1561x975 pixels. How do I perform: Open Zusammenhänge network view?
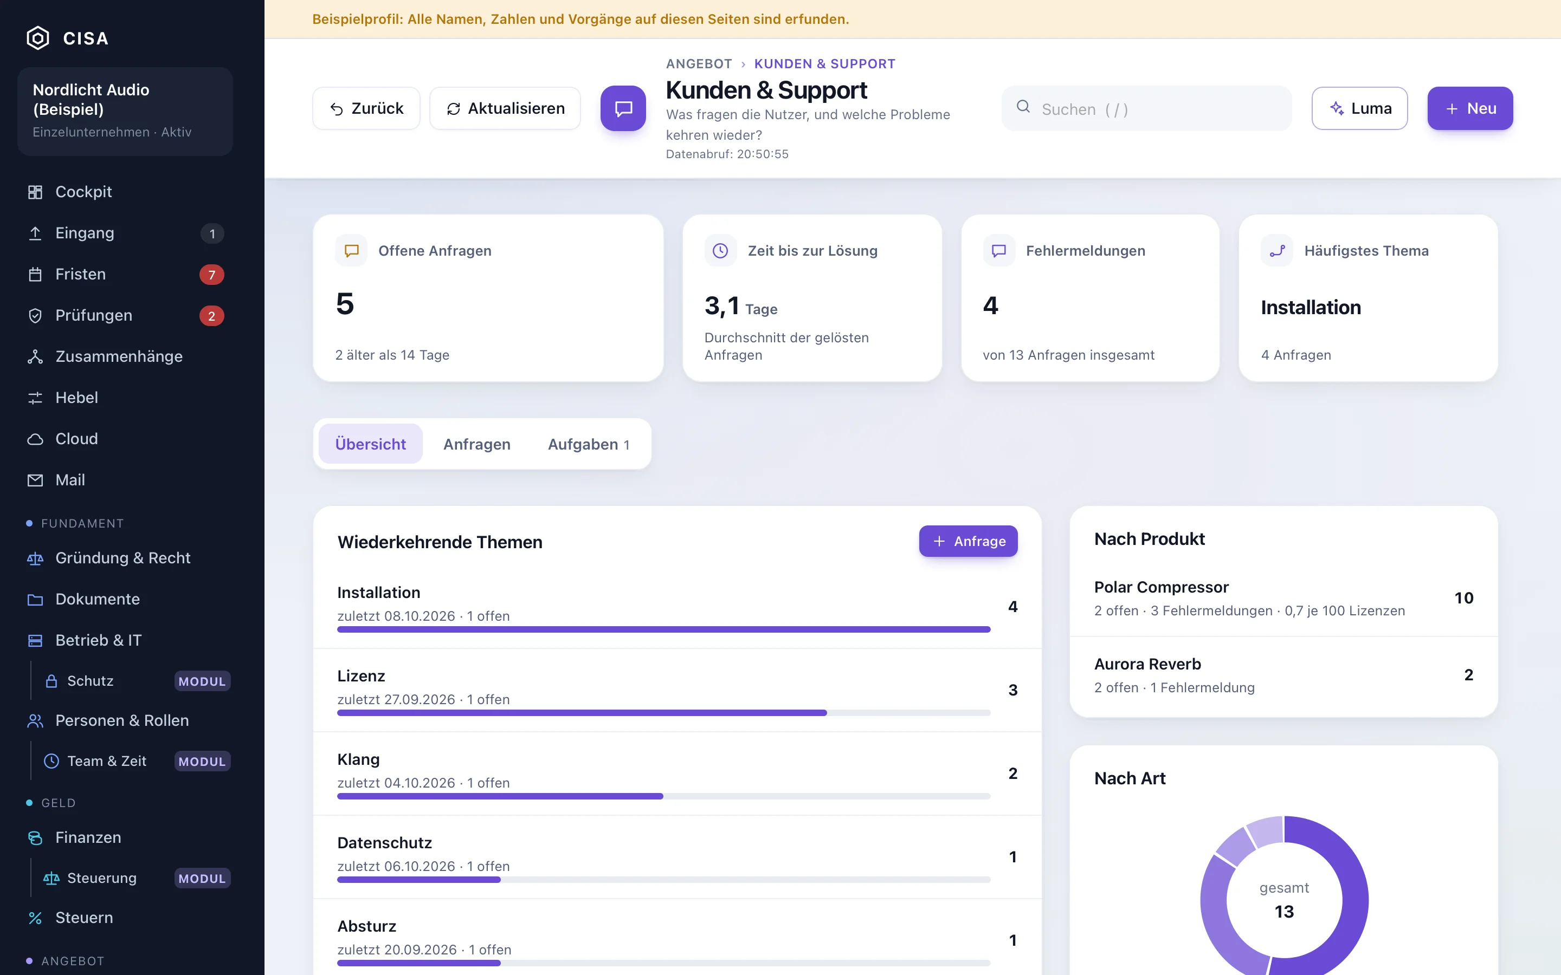125,356
